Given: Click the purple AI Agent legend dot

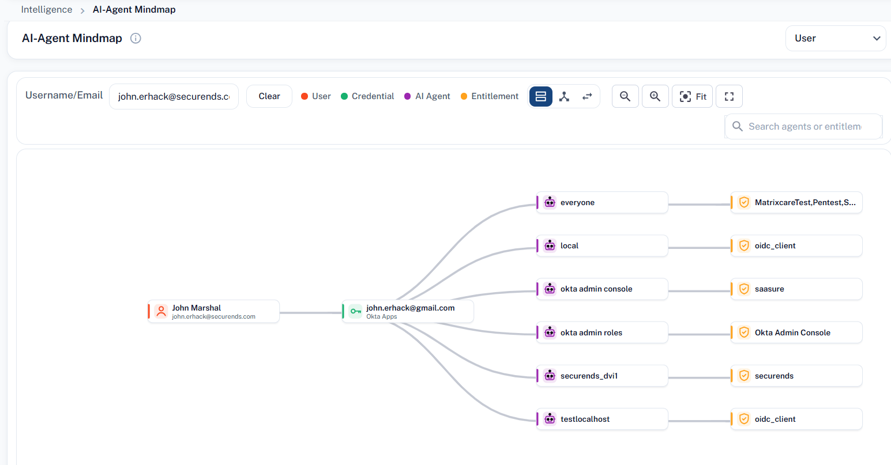Looking at the screenshot, I should pyautogui.click(x=408, y=96).
